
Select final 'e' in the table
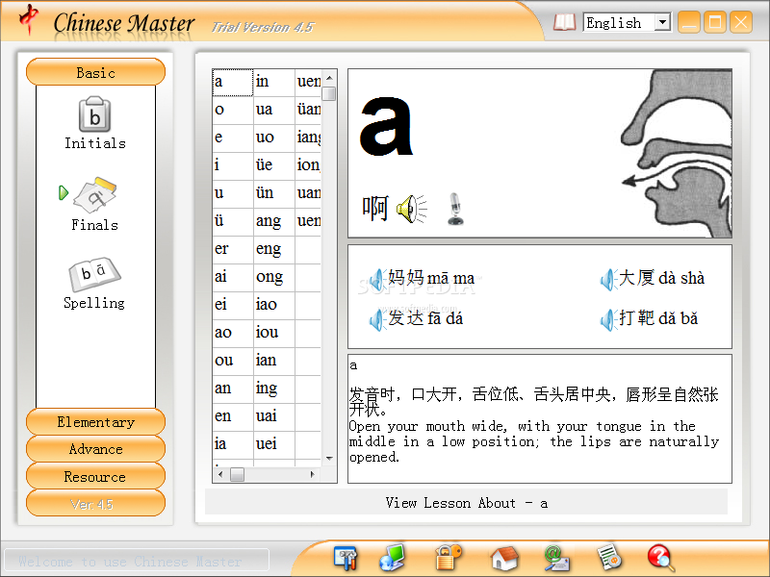233,138
